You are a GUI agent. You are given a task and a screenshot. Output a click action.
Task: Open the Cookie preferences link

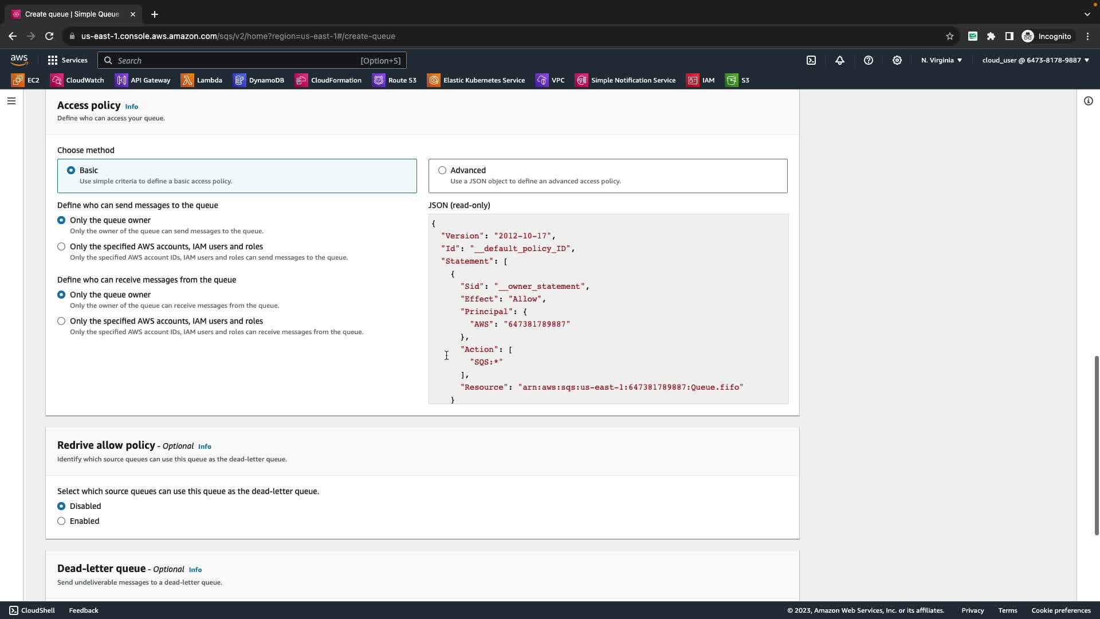(x=1060, y=610)
